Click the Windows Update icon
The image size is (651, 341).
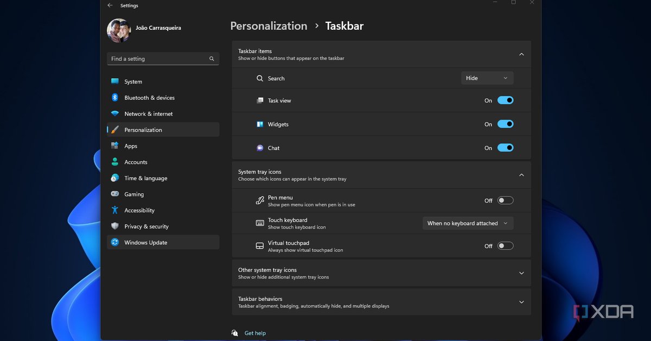[x=115, y=242]
